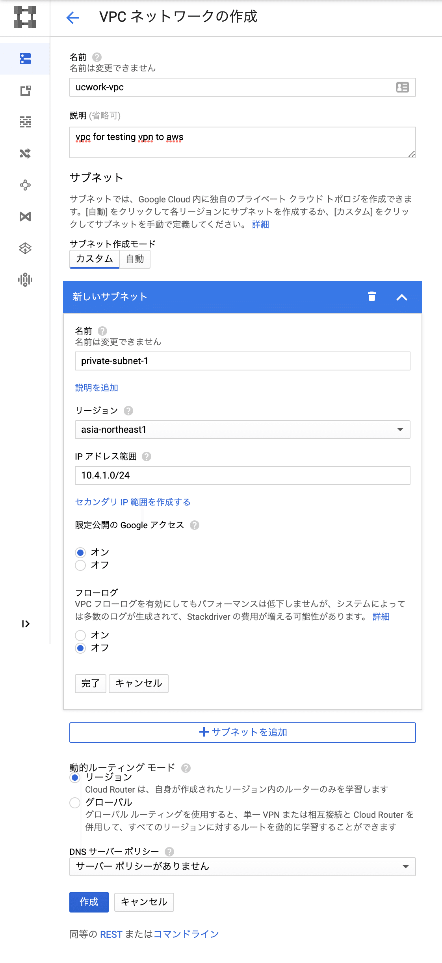Select リージョン dynamic routing mode
The height and width of the screenshot is (963, 442).
(75, 778)
